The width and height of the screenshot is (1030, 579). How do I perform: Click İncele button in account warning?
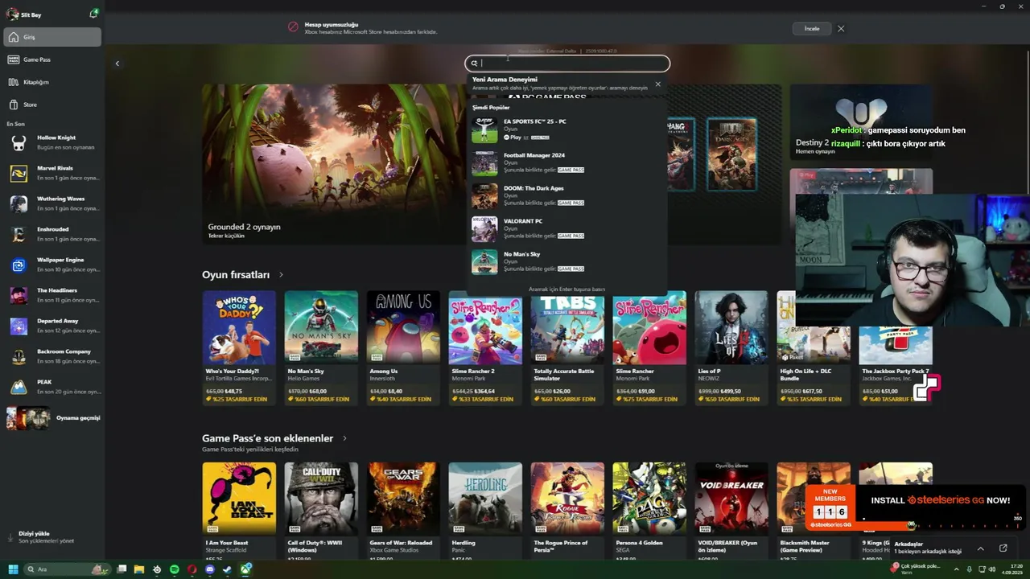[x=812, y=28]
